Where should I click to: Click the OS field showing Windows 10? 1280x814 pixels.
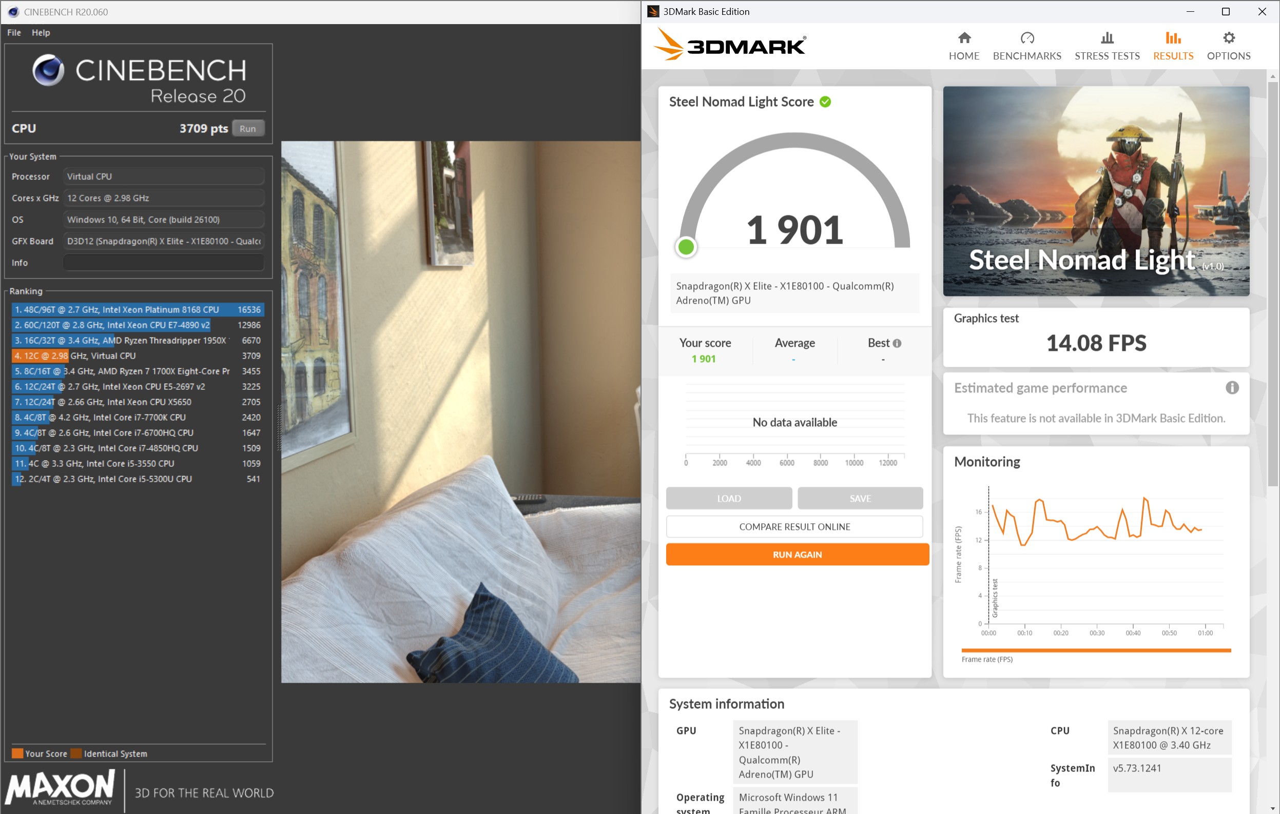tap(164, 220)
